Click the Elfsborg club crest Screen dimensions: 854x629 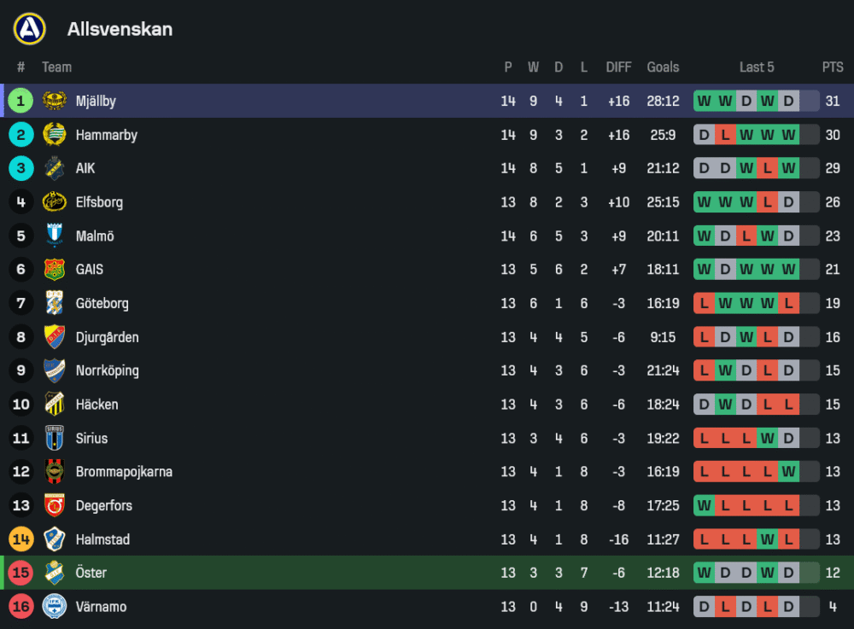(x=55, y=202)
